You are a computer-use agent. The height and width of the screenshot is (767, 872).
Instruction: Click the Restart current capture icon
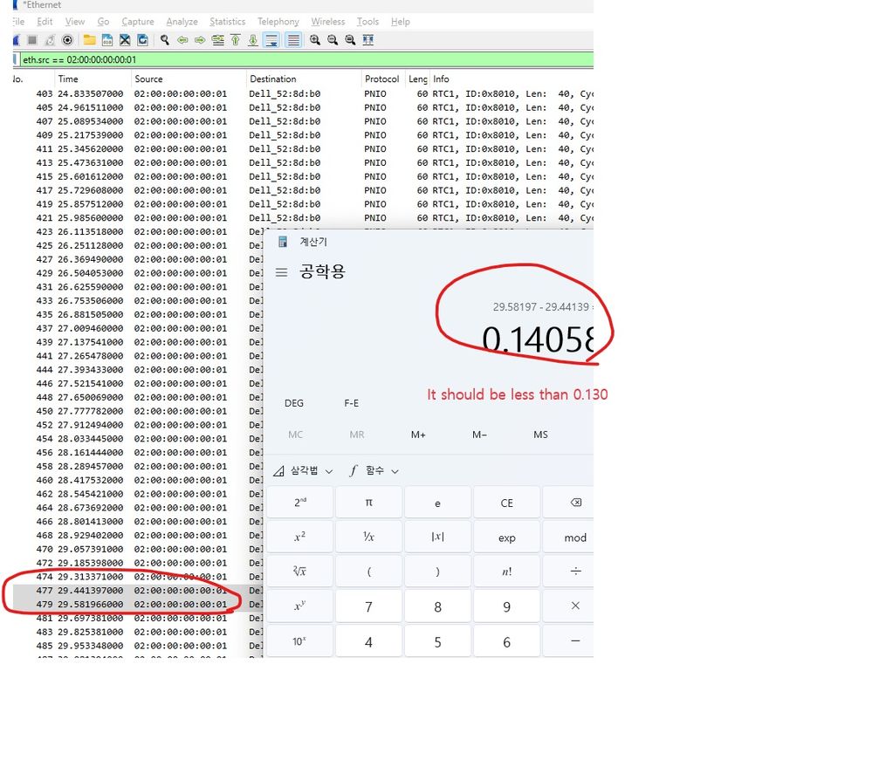pos(50,40)
